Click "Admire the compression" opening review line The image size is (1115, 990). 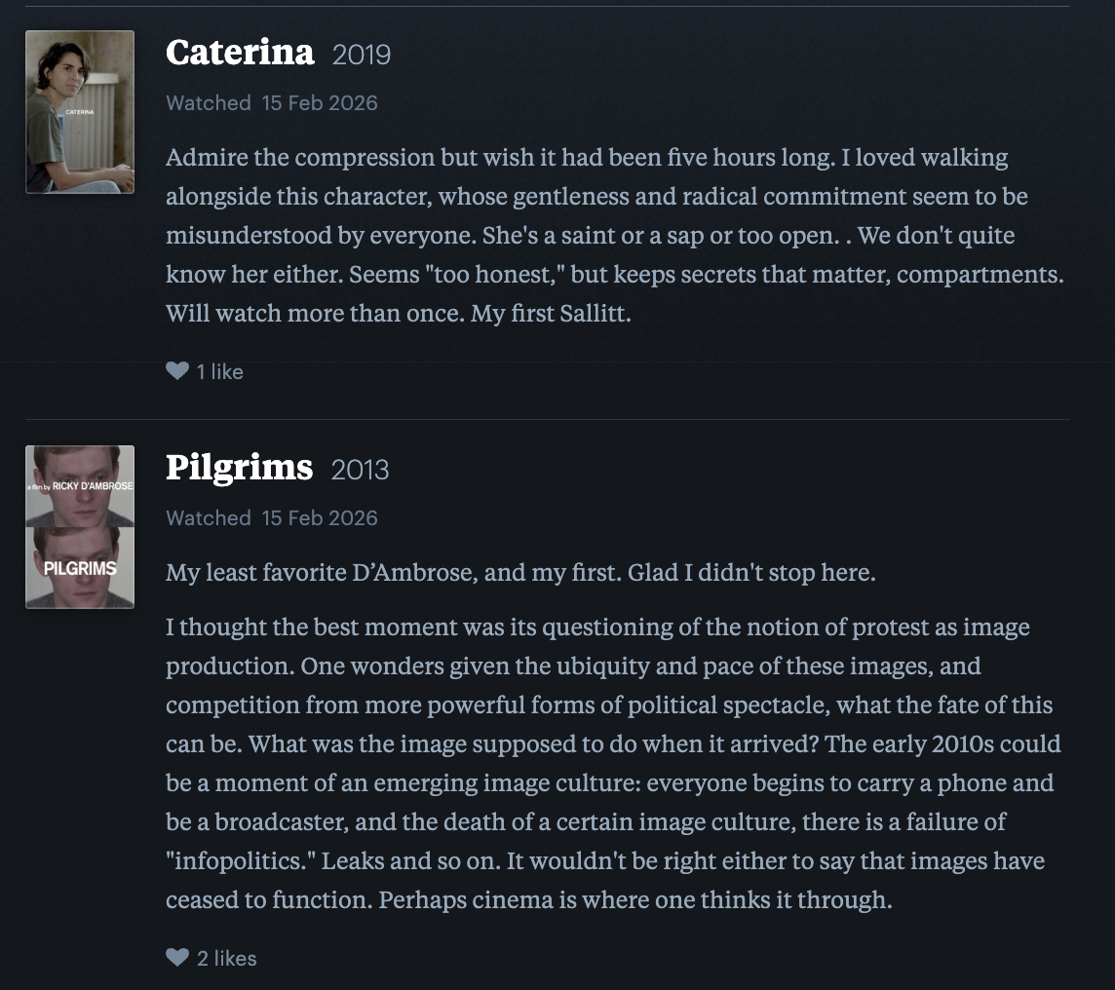point(300,157)
